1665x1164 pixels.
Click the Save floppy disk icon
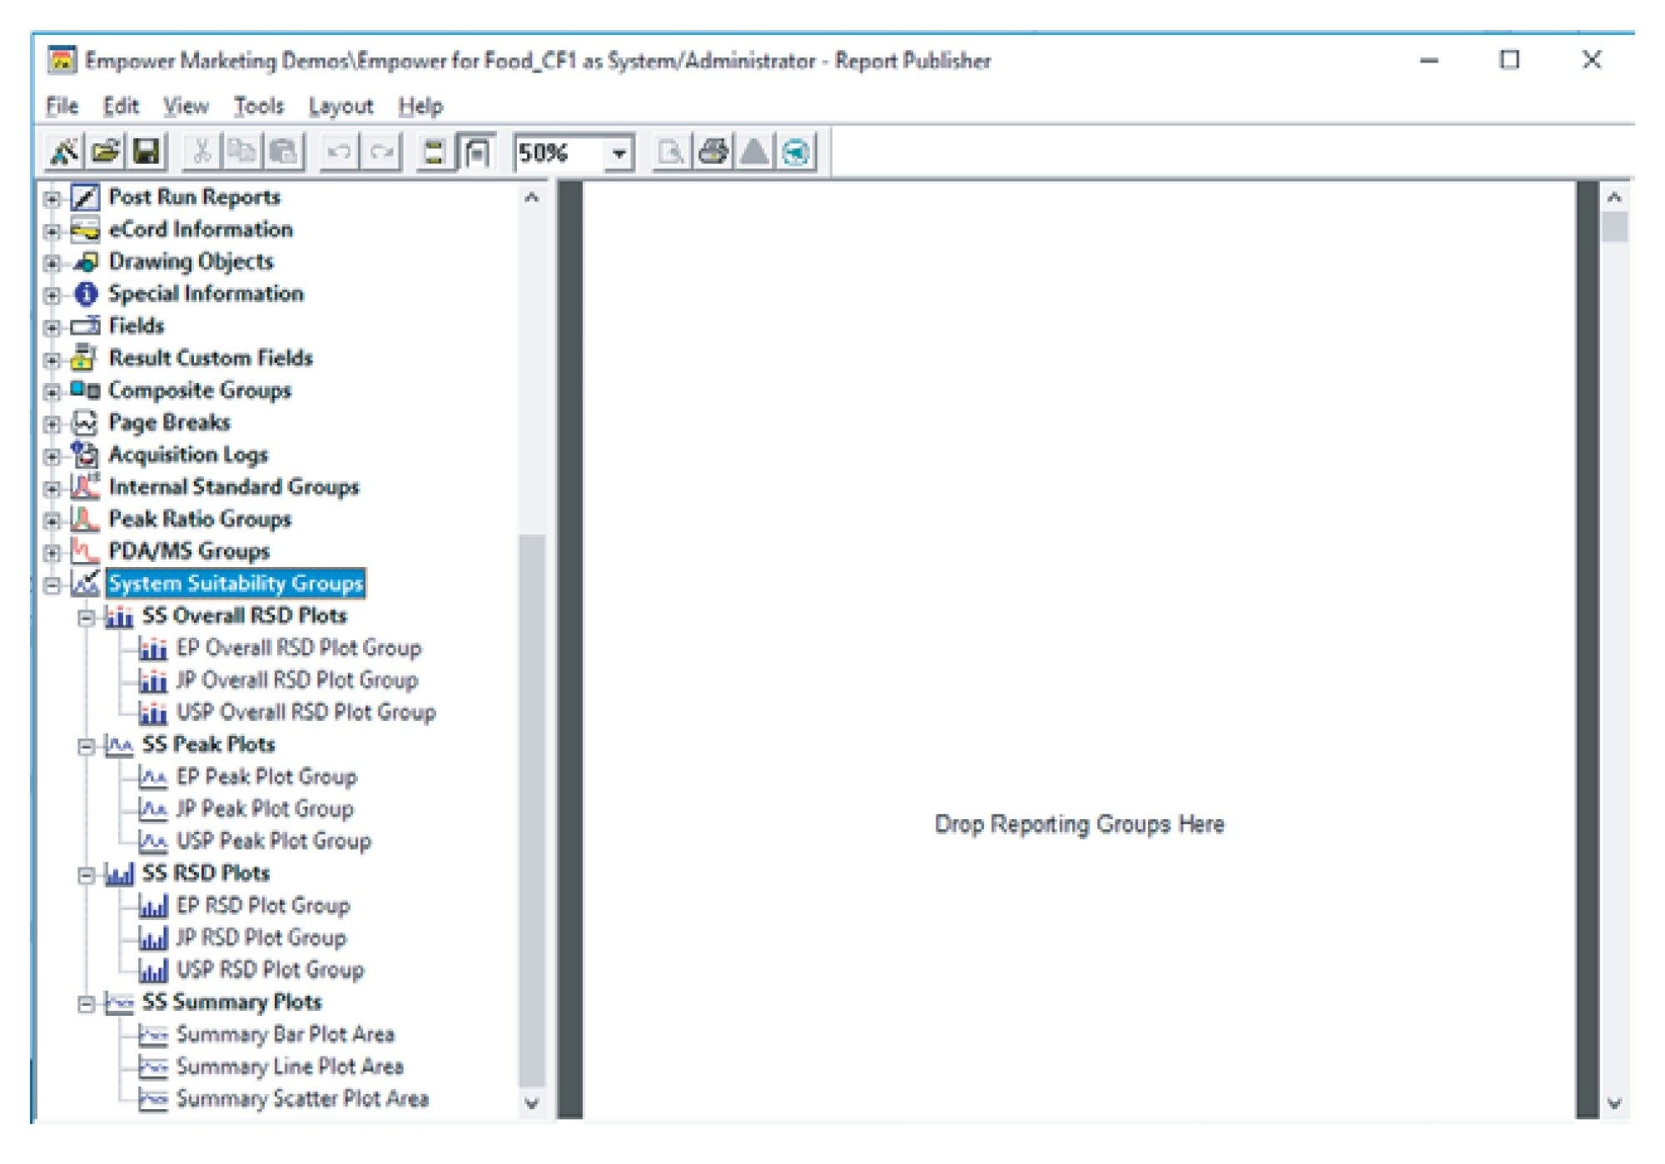click(147, 152)
